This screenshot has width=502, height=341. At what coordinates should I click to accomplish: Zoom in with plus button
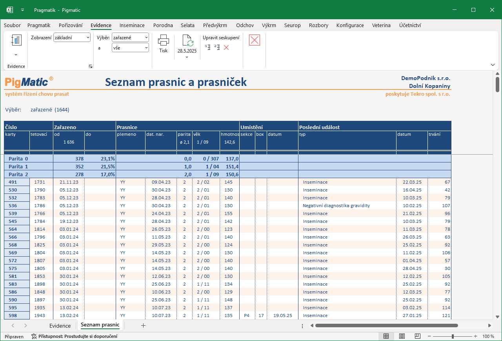pos(476,336)
